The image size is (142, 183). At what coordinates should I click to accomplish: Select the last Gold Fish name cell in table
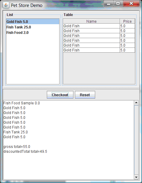point(92,50)
